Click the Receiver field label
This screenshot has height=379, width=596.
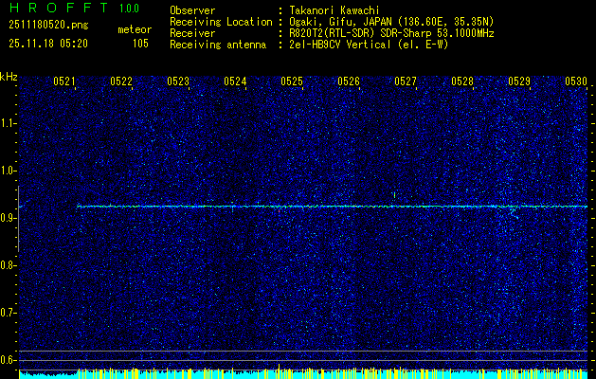pos(192,33)
